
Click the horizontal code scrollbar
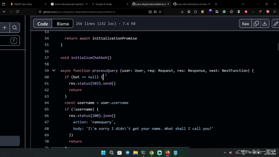coord(120,148)
